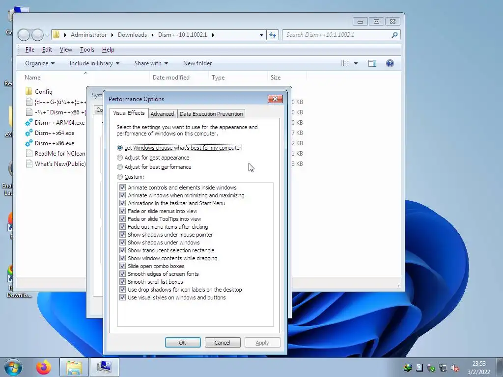Toggle Show shadows under mouse pointer
This screenshot has height=377, width=503.
tap(122, 235)
